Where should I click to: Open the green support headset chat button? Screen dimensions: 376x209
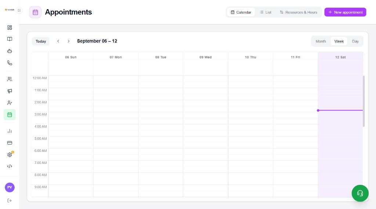pyautogui.click(x=360, y=193)
